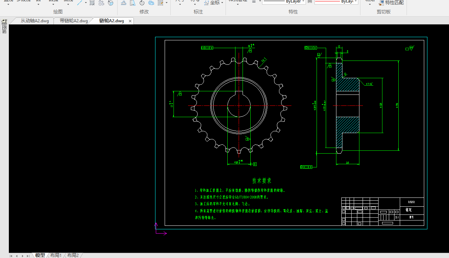449x258 pixels.
Task: Click the copy objects icon in 修改
Action: pos(151,3)
